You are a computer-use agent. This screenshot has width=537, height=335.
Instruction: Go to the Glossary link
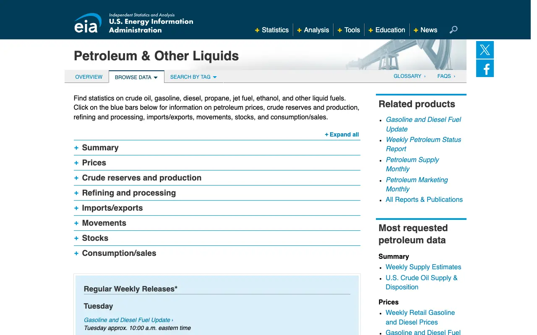409,76
